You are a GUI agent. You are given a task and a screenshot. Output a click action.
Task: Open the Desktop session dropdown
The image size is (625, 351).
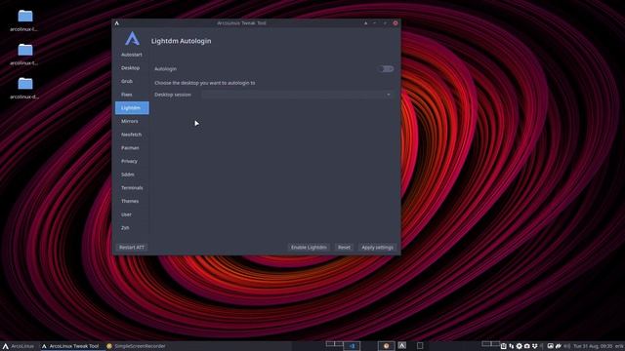[297, 95]
